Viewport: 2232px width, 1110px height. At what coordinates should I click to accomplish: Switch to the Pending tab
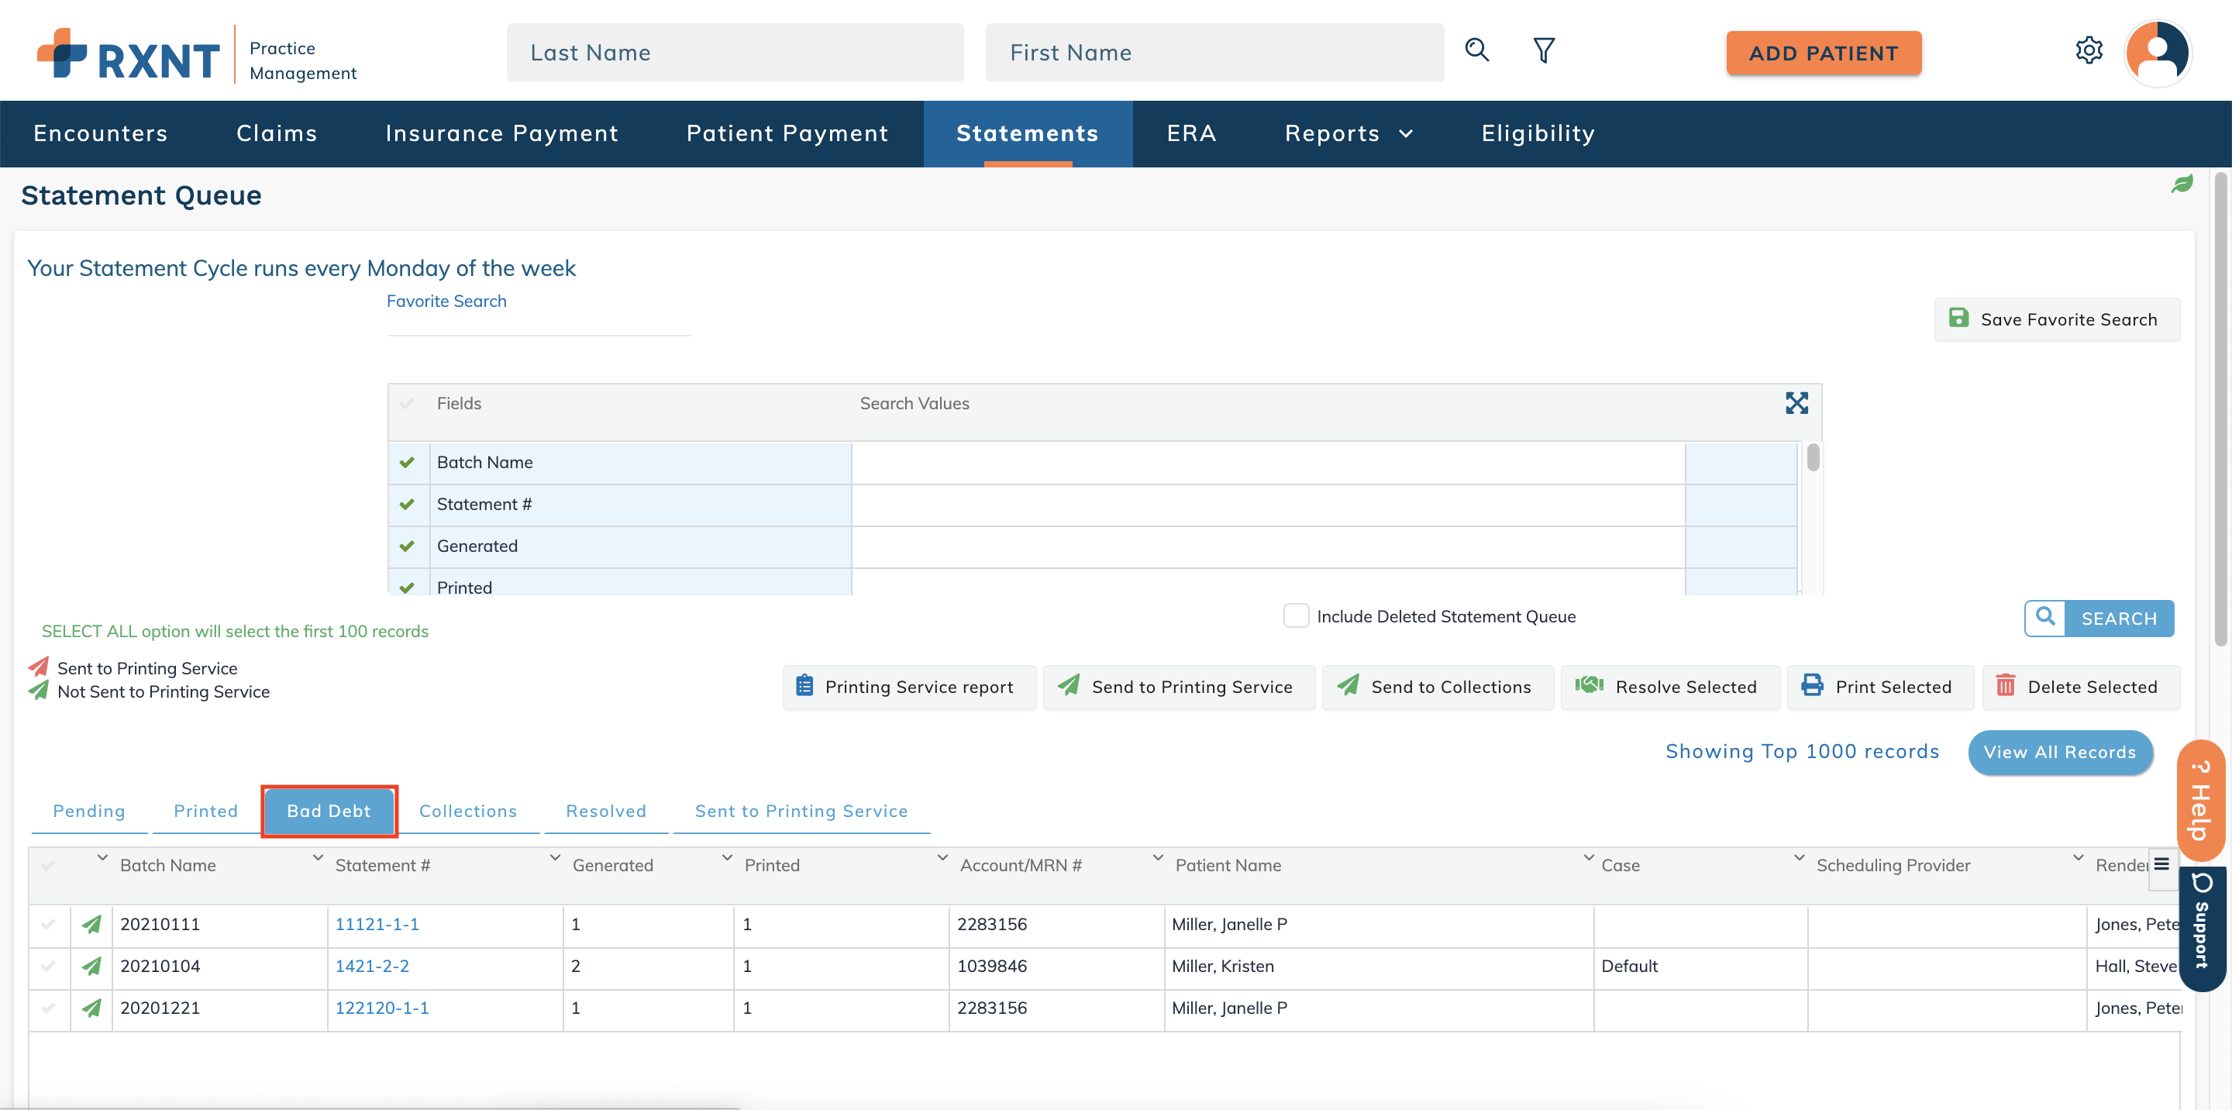click(89, 811)
